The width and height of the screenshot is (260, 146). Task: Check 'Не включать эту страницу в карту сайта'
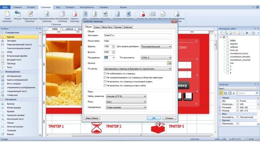tap(105, 86)
